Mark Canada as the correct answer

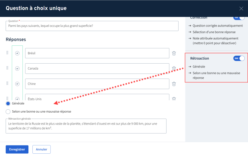click(17, 69)
